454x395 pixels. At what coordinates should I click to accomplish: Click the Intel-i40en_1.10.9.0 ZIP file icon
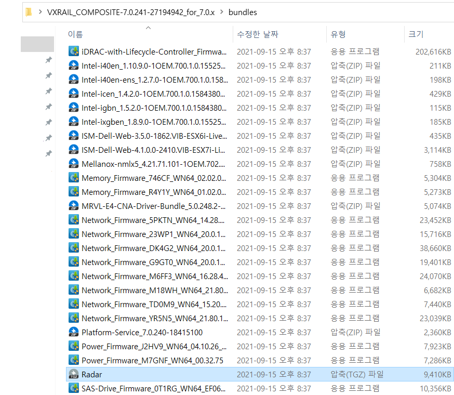click(x=74, y=65)
